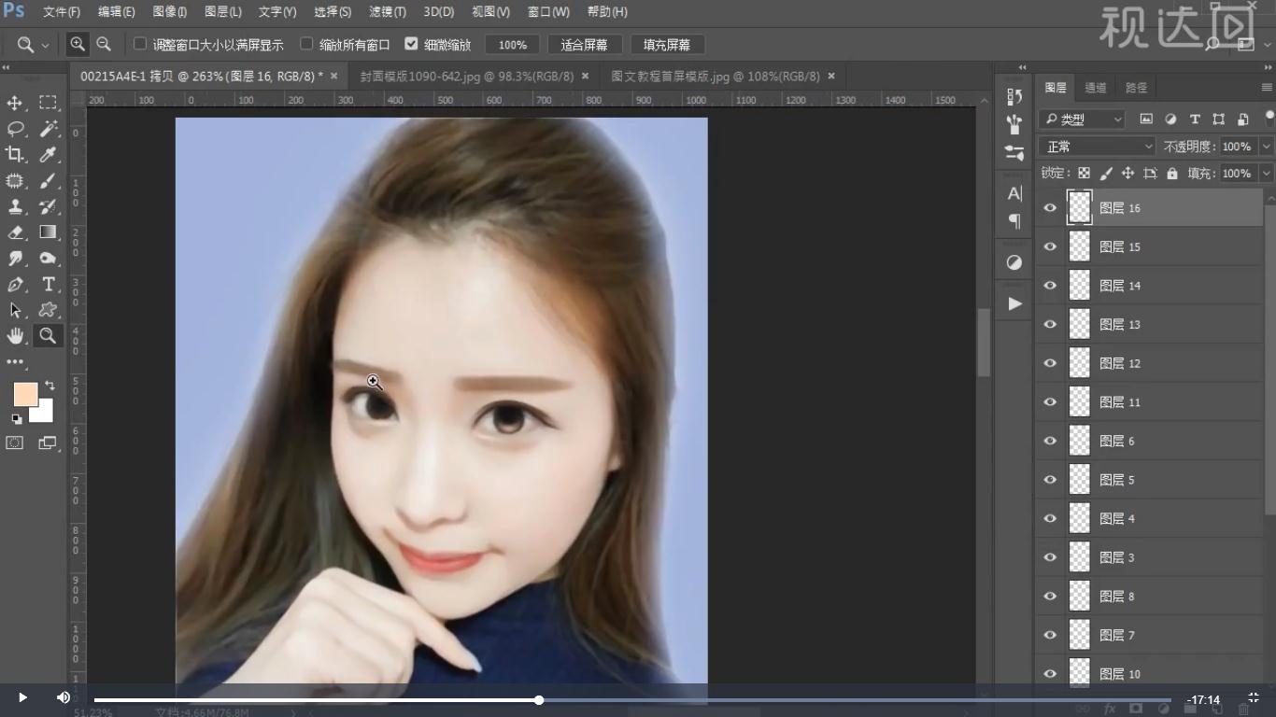Select the Healing Brush patch tool
The image size is (1276, 717).
15,181
